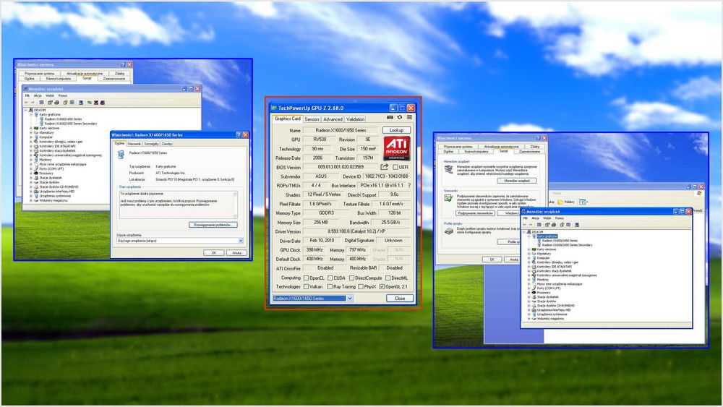Toggle the CUDA checkbox
The width and height of the screenshot is (723, 407).
330,278
